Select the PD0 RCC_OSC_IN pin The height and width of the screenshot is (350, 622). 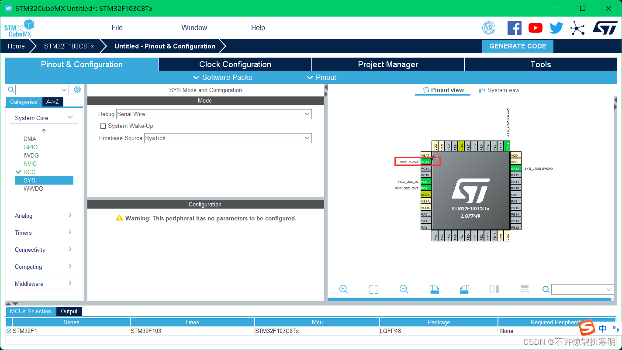[x=426, y=182]
